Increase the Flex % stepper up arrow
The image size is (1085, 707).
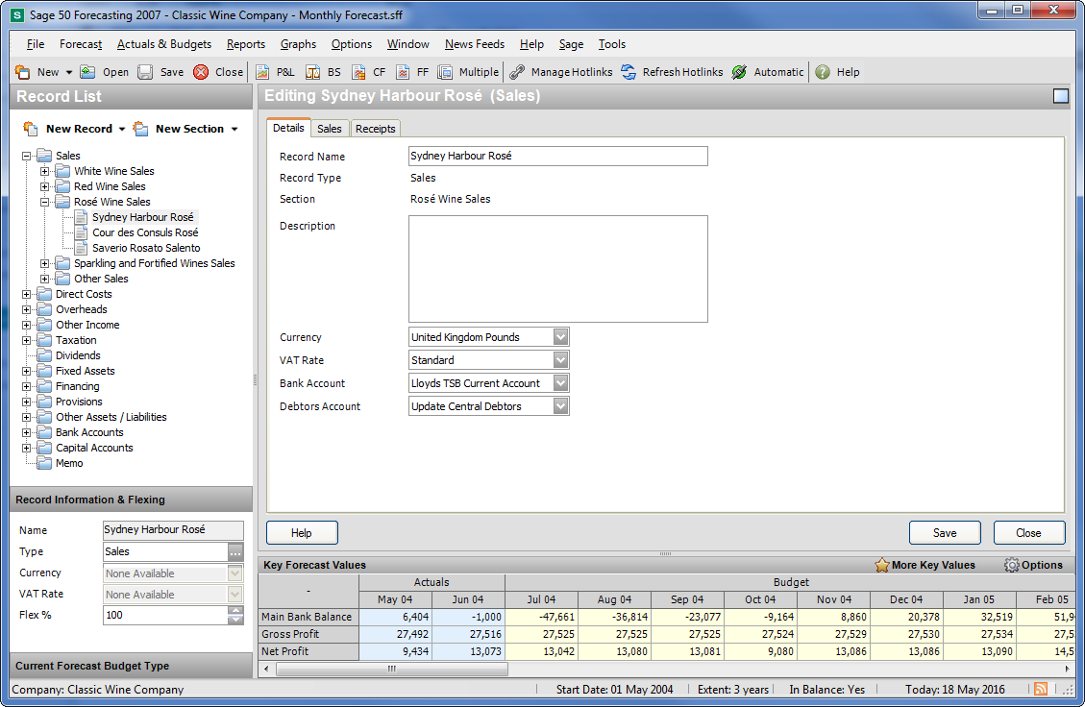click(x=235, y=610)
